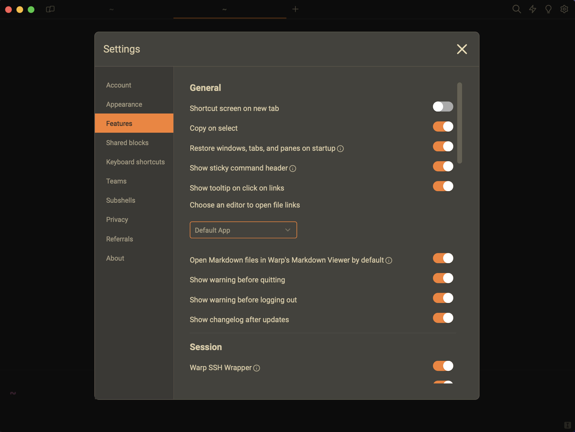Screen dimensions: 575x432
Task: Toggle Show changelog after updates off
Action: pos(443,318)
